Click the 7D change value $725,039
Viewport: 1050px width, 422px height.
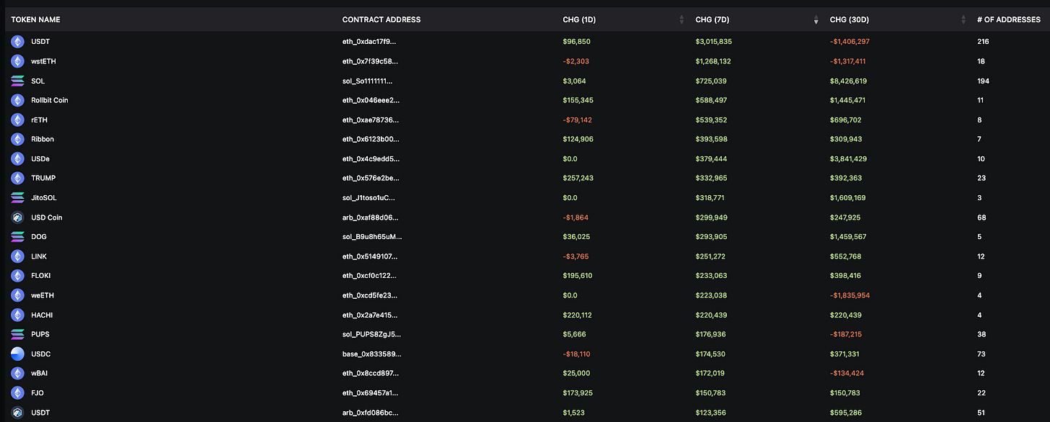click(711, 81)
